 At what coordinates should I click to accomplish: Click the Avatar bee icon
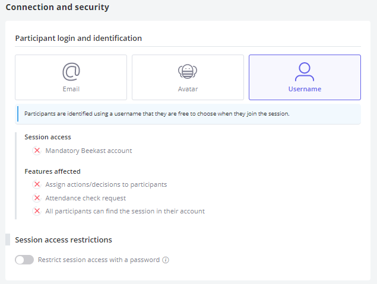(188, 72)
